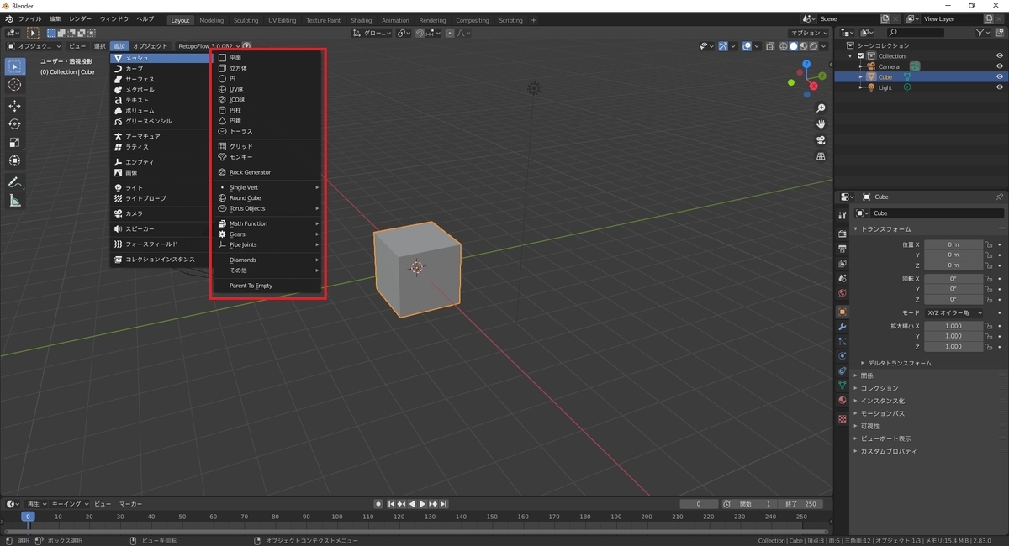Image resolution: width=1009 pixels, height=546 pixels.
Task: Choose モンキー (Monkey) from mesh submenu
Action: [x=266, y=157]
